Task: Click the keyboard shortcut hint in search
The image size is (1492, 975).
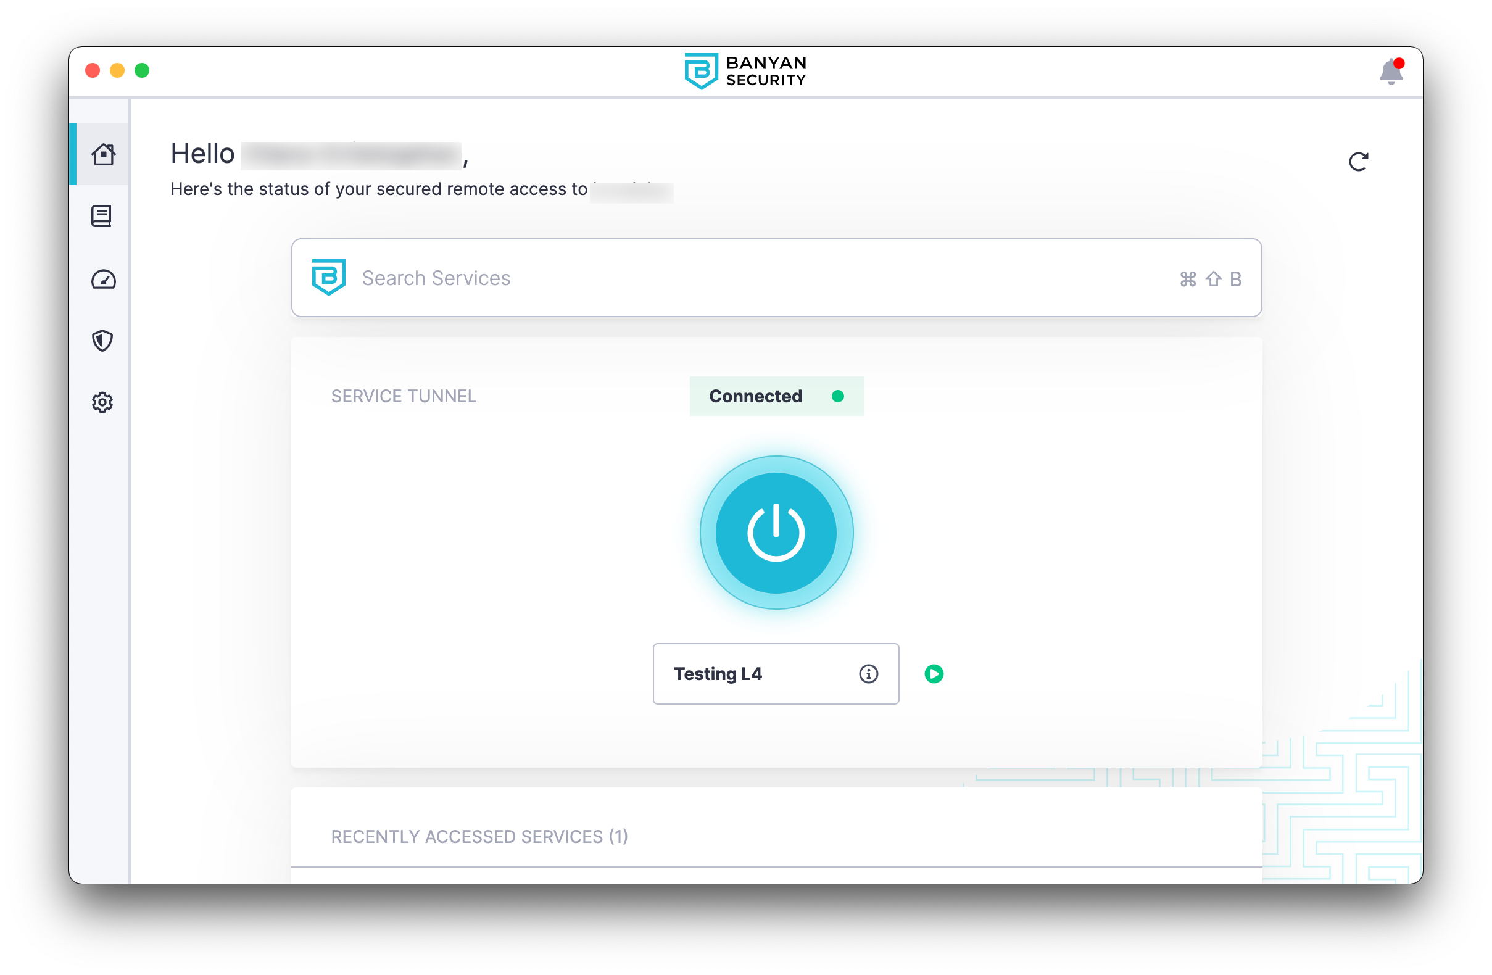Action: pos(1210,279)
